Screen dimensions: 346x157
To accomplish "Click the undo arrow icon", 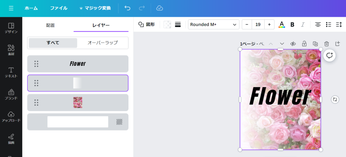I will (x=127, y=8).
